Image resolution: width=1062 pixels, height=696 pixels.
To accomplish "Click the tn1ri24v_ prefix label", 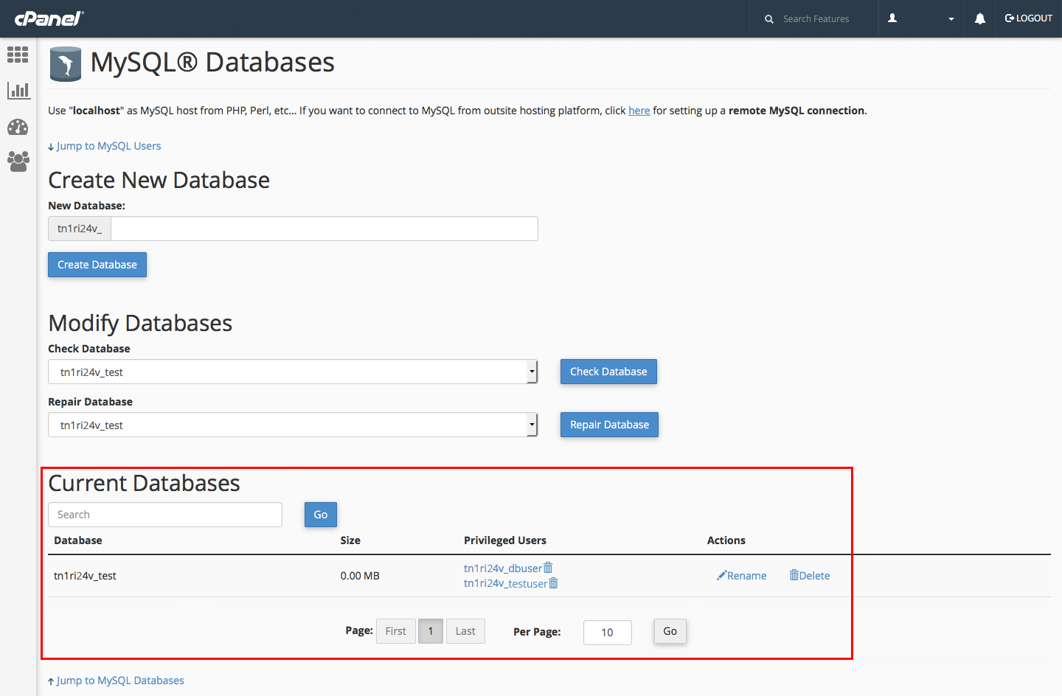I will [x=80, y=229].
